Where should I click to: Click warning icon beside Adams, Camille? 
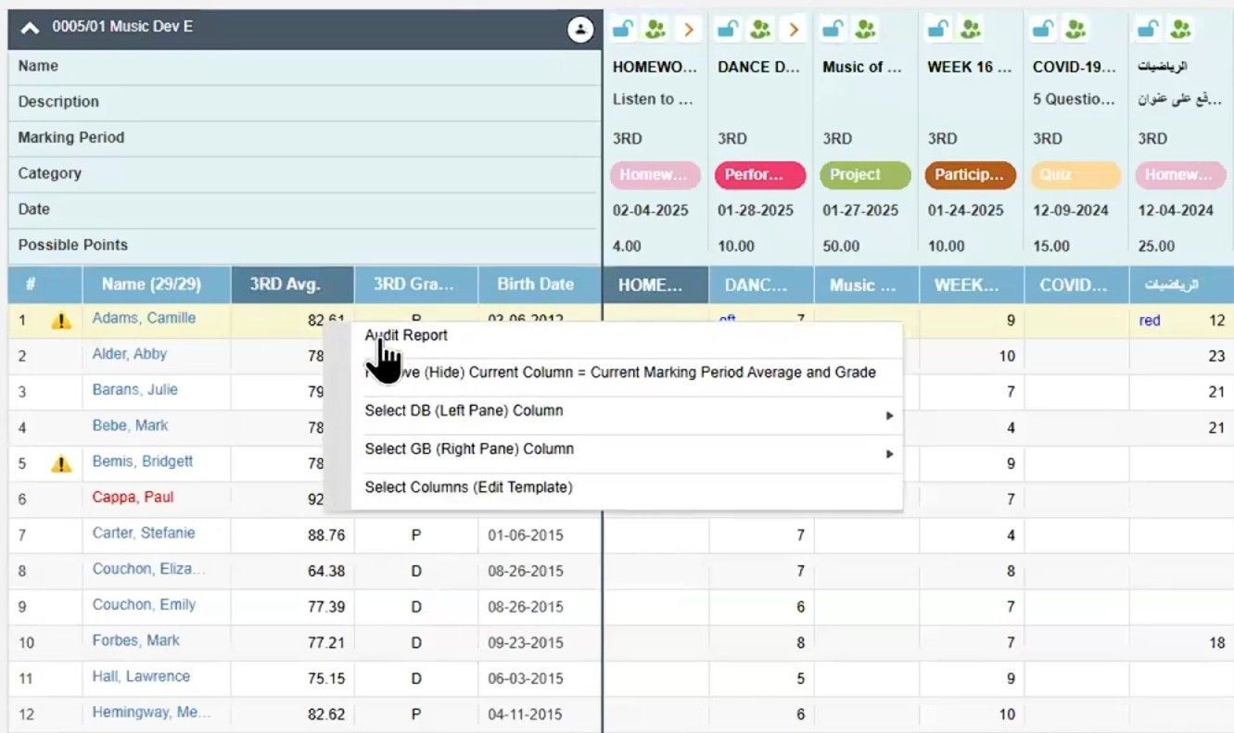[x=61, y=321]
